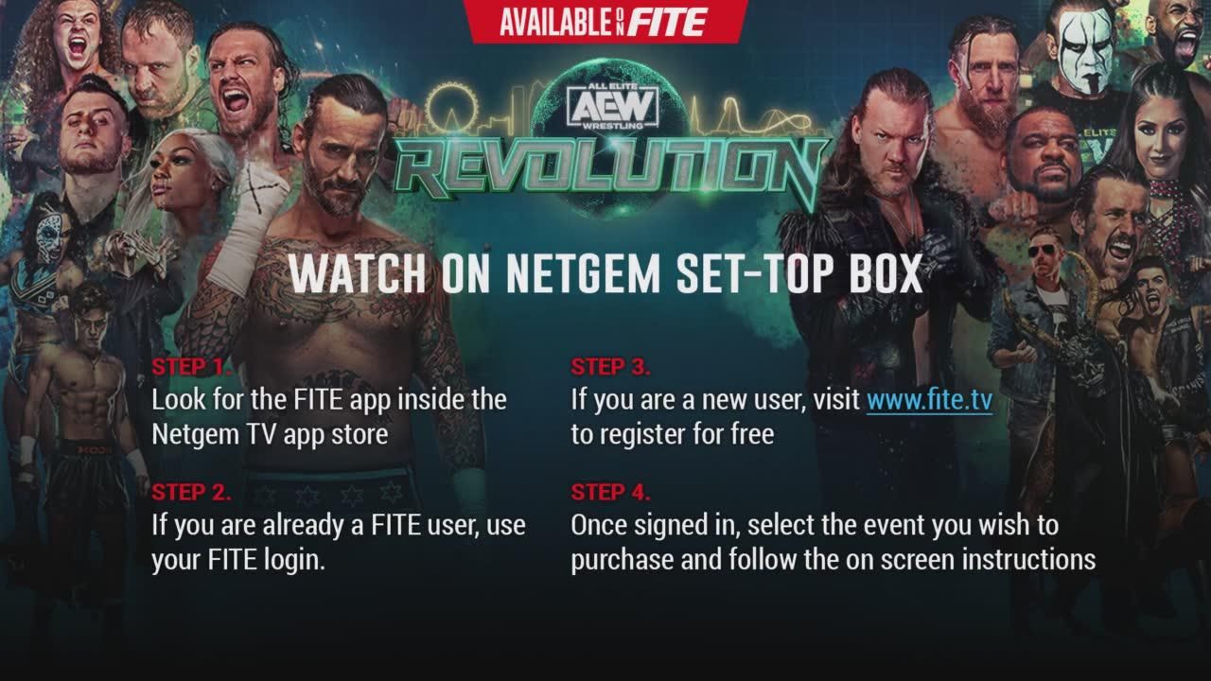Click the 'Look for the FITE app' instruction text
Viewport: 1211px width, 681px height.
tap(329, 416)
